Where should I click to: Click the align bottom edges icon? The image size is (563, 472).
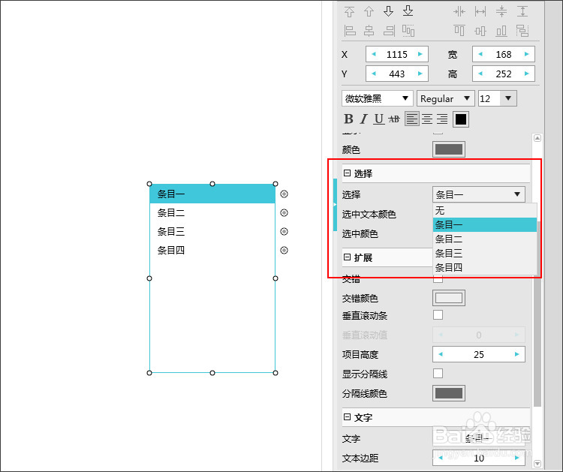pyautogui.click(x=501, y=31)
